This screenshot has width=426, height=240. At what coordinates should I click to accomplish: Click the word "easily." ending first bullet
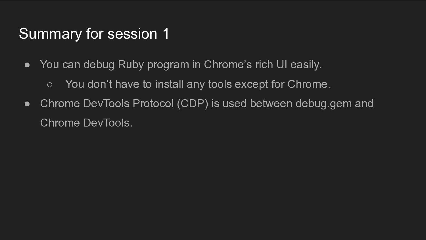coord(306,65)
